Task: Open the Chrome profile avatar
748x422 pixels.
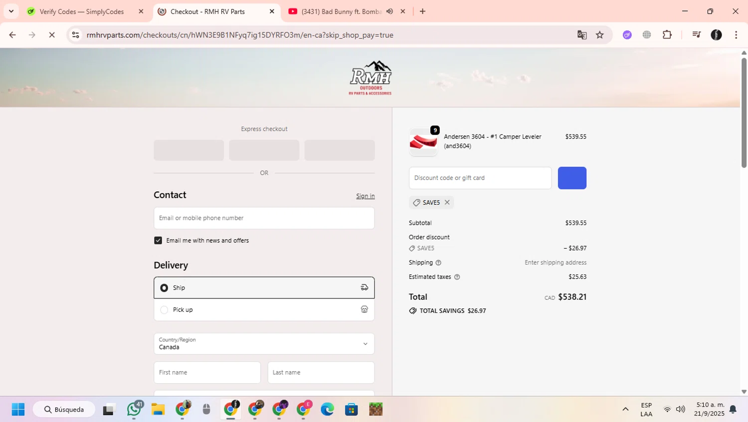Action: pos(717,35)
